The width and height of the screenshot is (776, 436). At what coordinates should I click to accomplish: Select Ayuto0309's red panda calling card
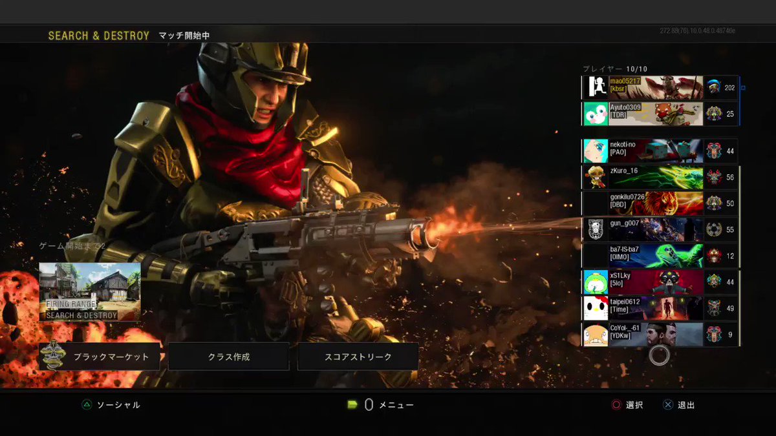[x=656, y=114]
